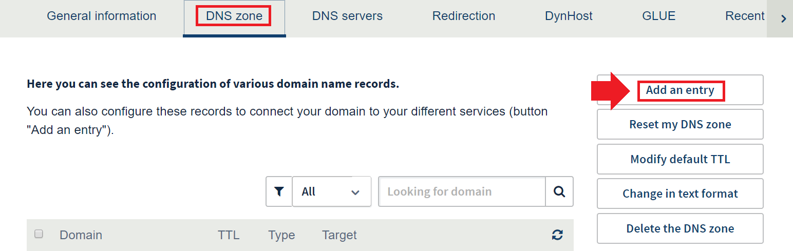Click the filter funnel icon
Image resolution: width=793 pixels, height=251 pixels.
(x=279, y=191)
